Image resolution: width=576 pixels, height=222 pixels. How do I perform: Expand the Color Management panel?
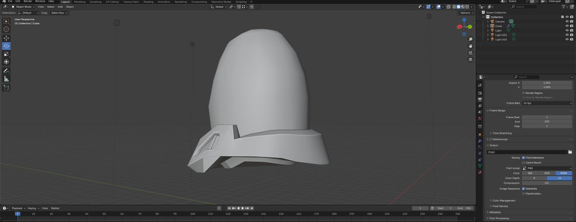tap(504, 200)
